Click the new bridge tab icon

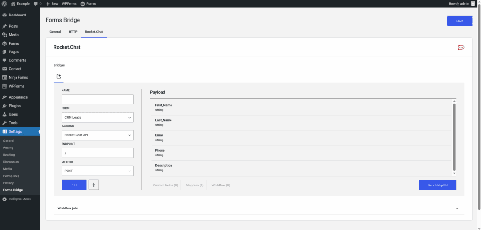pyautogui.click(x=59, y=77)
